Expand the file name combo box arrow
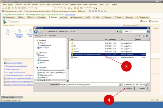 click(x=120, y=85)
